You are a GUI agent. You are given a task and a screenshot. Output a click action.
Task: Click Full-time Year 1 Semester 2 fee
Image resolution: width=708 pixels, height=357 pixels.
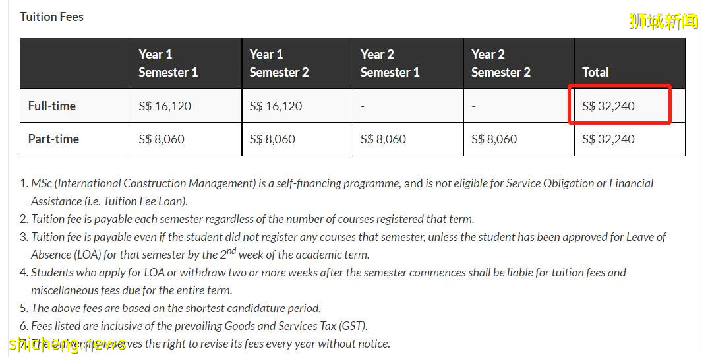276,106
